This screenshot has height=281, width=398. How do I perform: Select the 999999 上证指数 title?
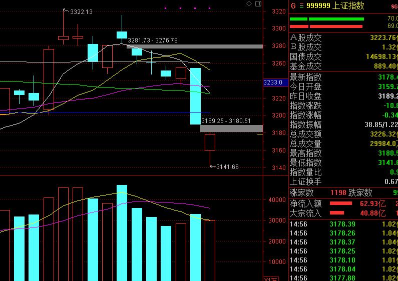coord(335,5)
